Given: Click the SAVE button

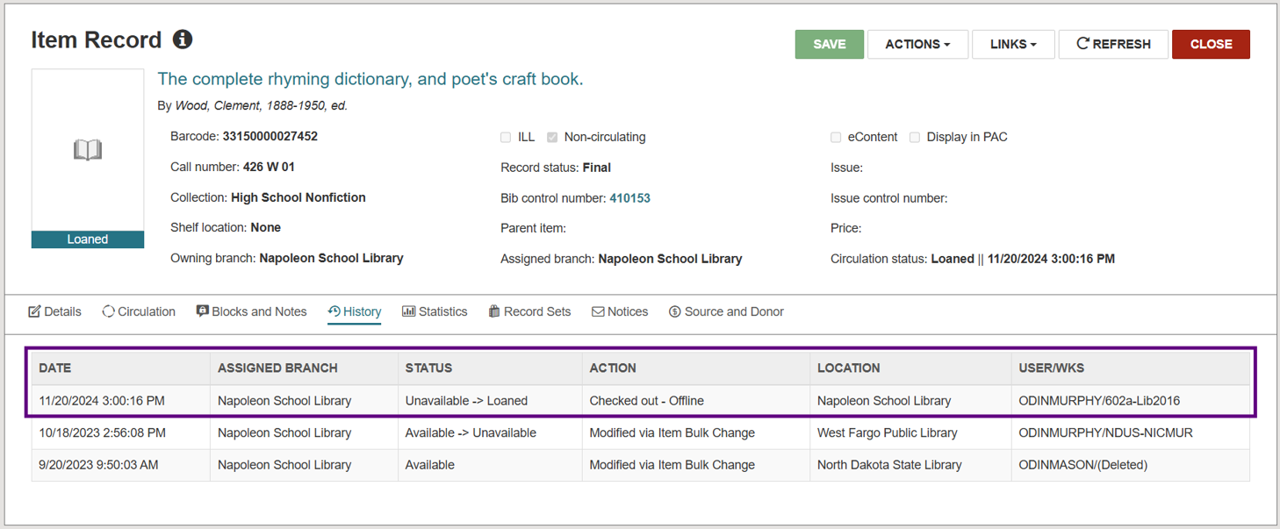Looking at the screenshot, I should tap(829, 43).
